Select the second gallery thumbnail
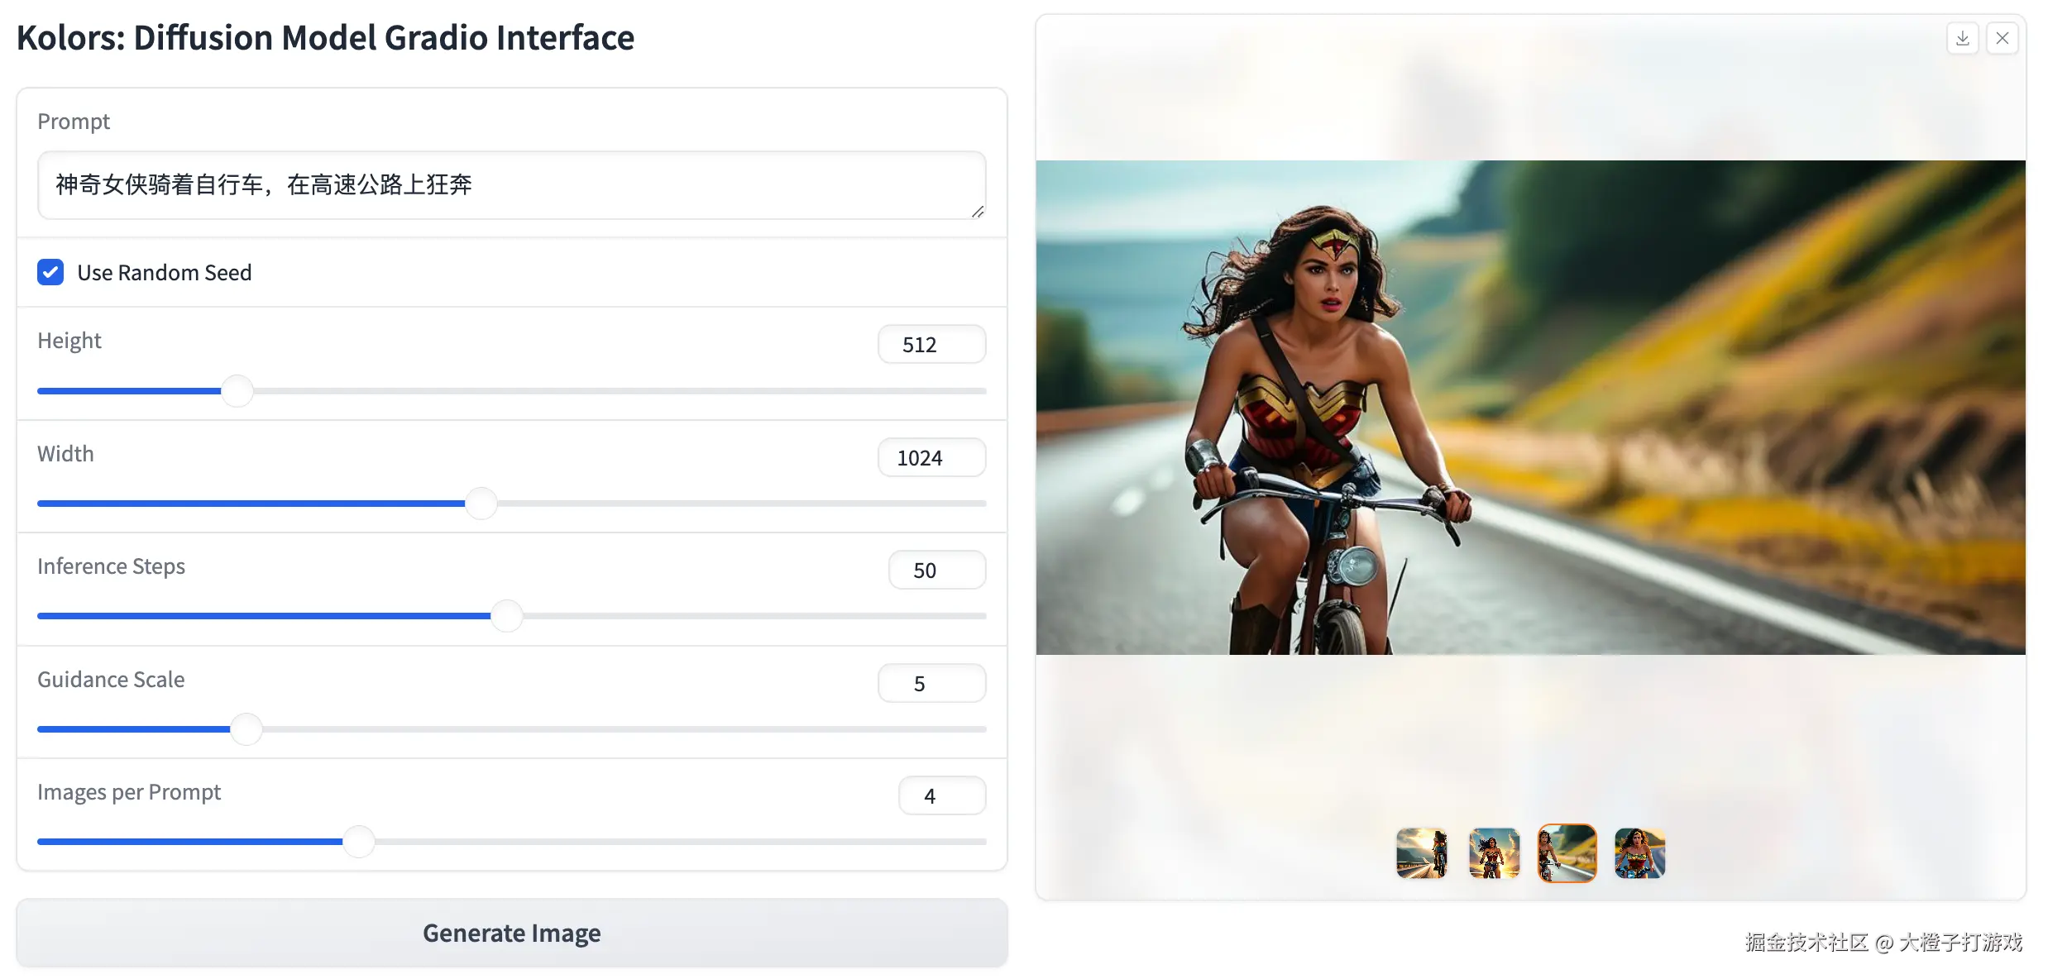 tap(1494, 852)
